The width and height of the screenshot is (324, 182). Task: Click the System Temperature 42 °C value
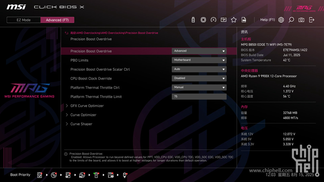coord(287,60)
